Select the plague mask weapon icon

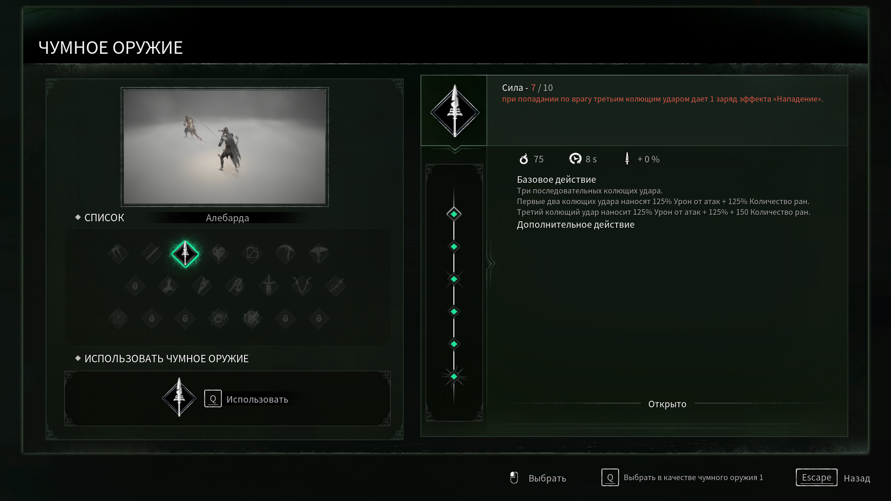(219, 254)
